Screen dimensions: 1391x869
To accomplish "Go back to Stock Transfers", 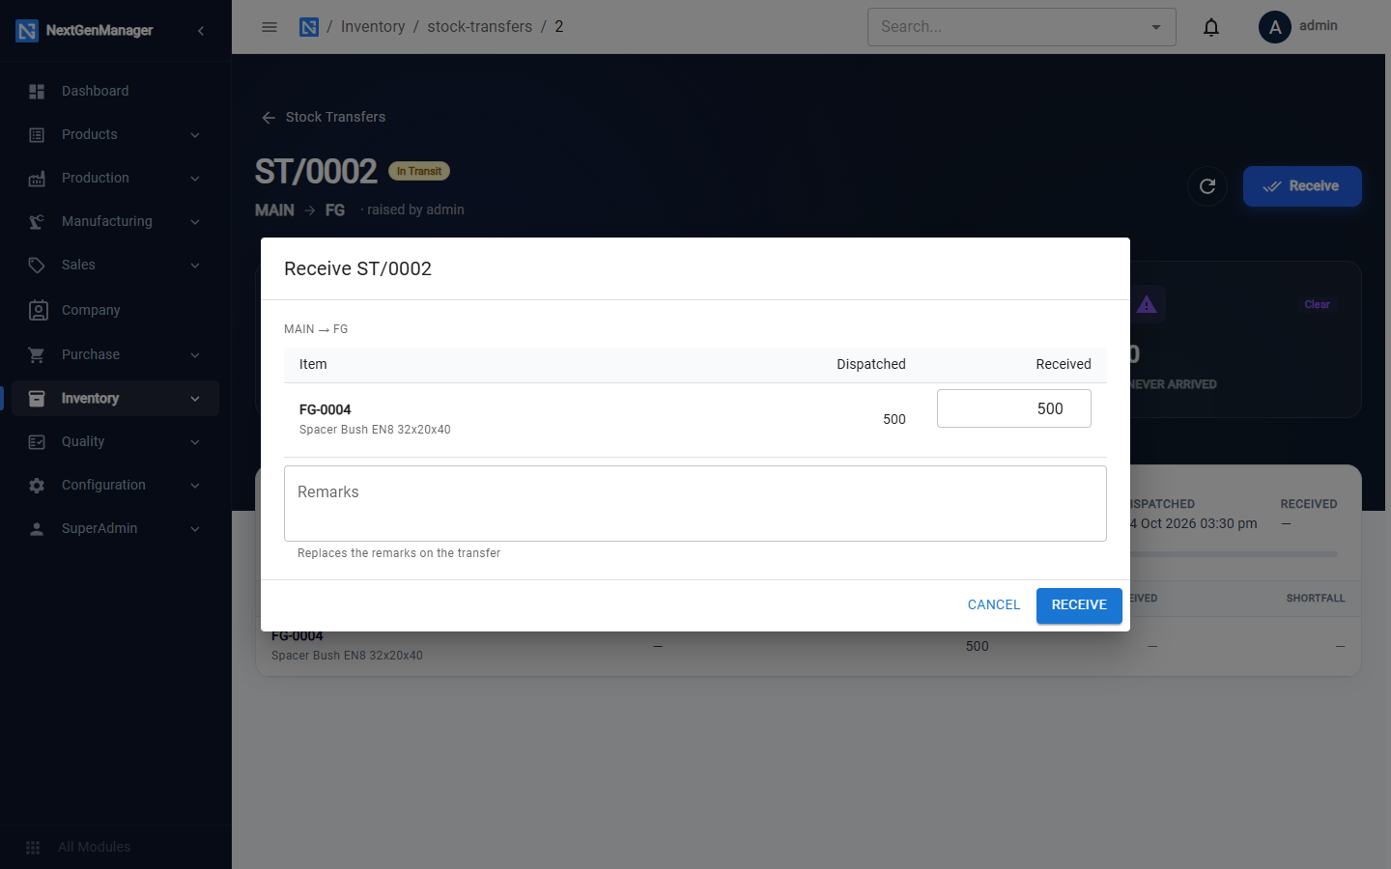I will click(x=324, y=117).
